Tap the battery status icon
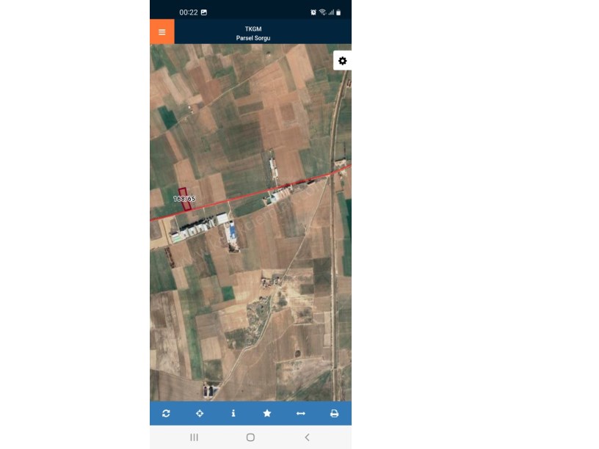 tap(338, 12)
